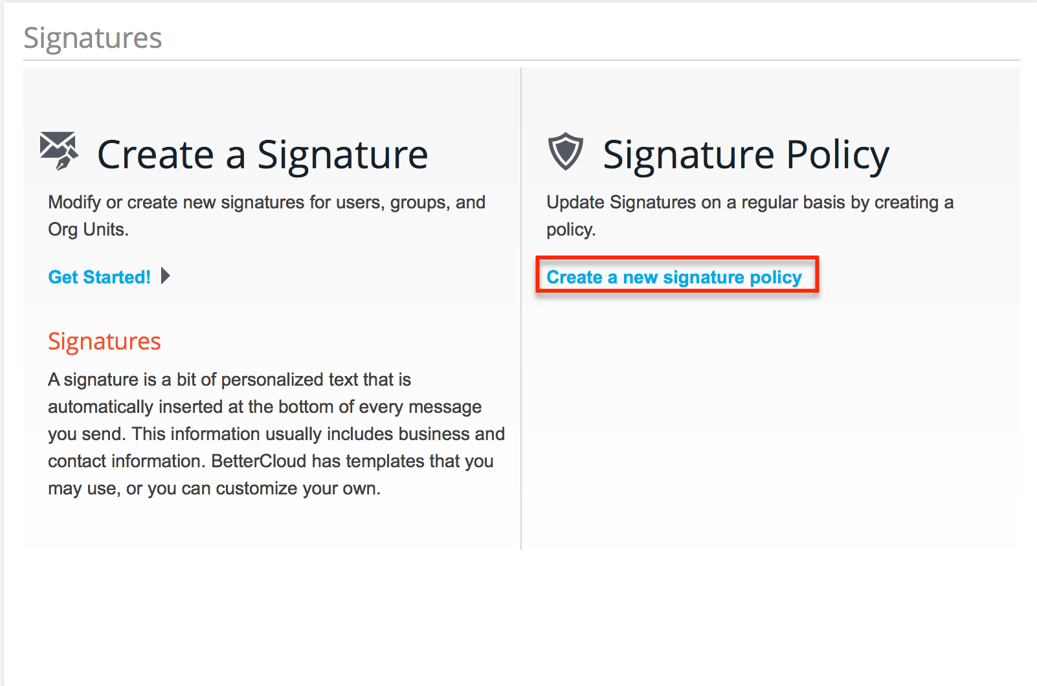Open Create a new signature policy link
Screen dimensions: 1037x686
[x=674, y=277]
